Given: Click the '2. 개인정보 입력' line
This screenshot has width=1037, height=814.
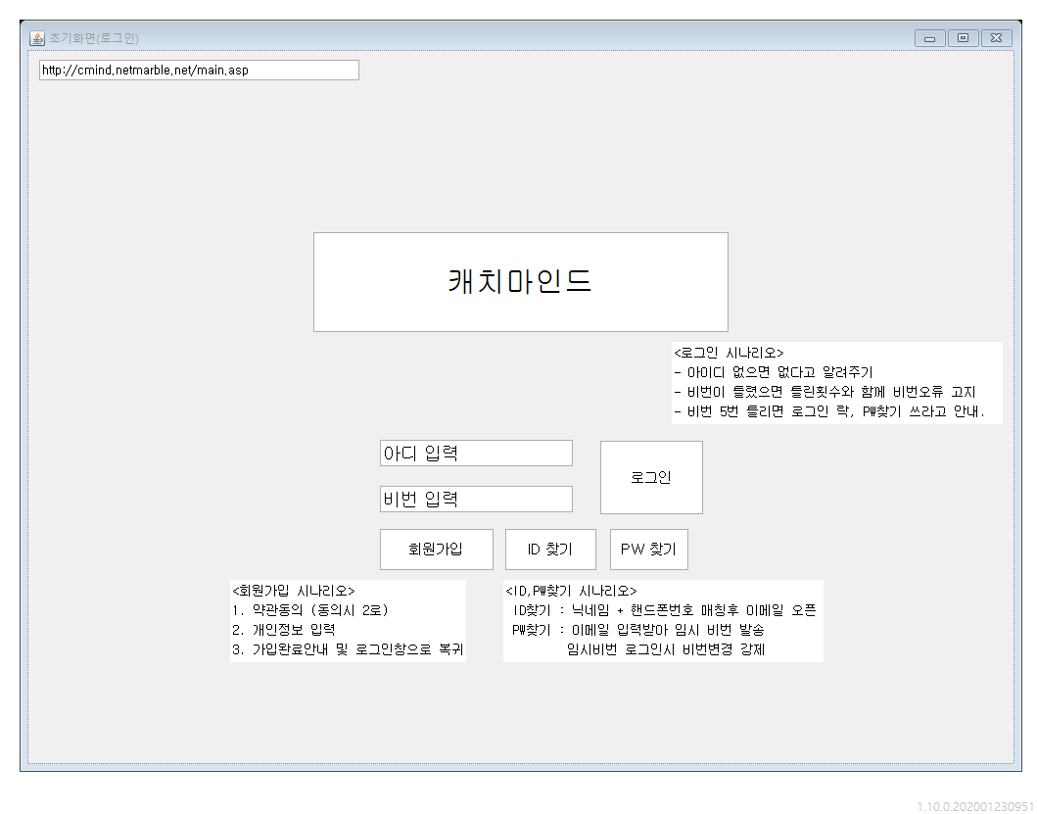Looking at the screenshot, I should [x=284, y=630].
